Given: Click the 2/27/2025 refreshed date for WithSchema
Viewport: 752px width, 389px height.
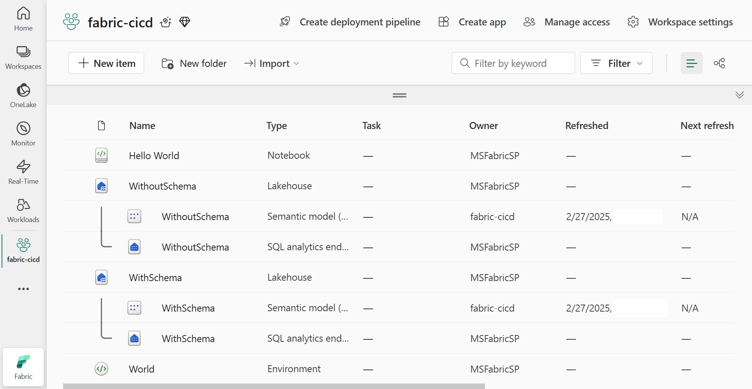Looking at the screenshot, I should (589, 308).
